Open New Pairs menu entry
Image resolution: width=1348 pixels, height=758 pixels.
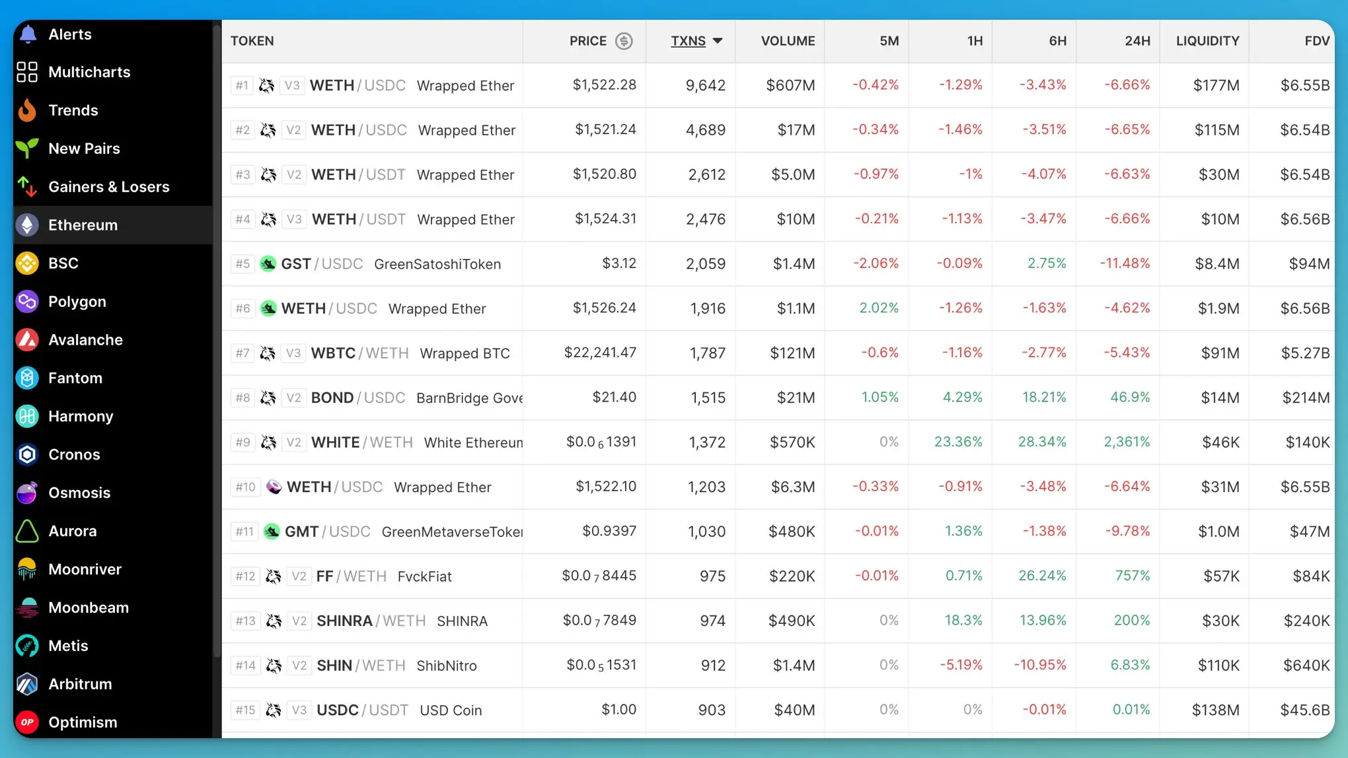click(113, 149)
